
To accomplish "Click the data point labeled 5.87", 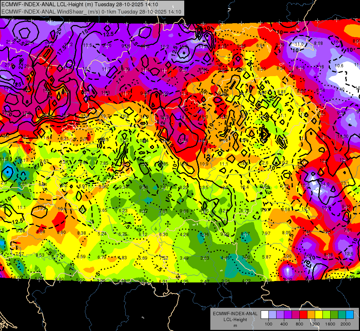I will click(267, 257).
